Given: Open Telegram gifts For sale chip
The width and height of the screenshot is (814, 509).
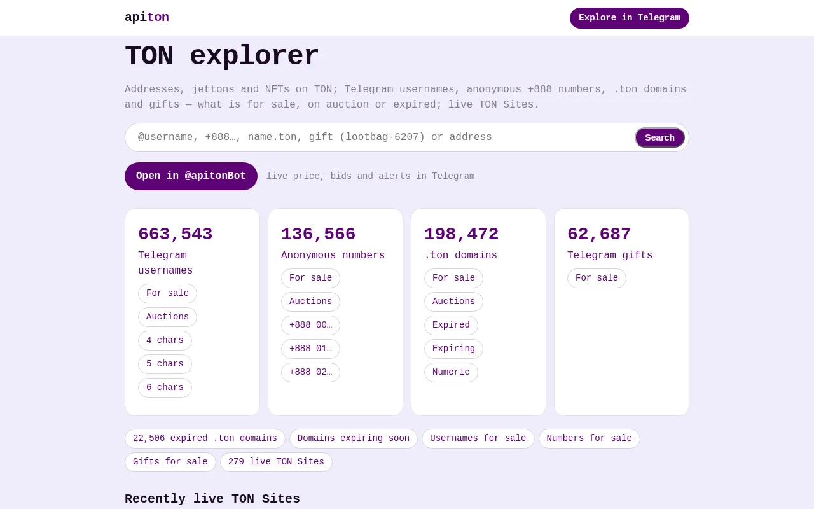Looking at the screenshot, I should point(597,278).
